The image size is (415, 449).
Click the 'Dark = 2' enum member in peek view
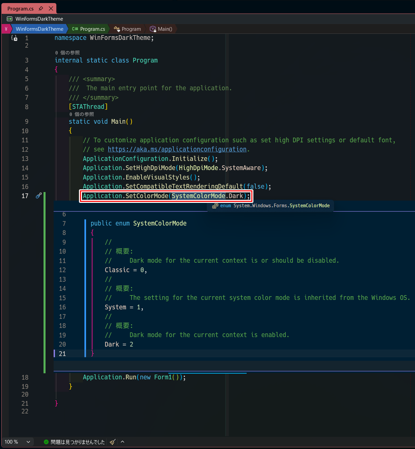tap(119, 344)
